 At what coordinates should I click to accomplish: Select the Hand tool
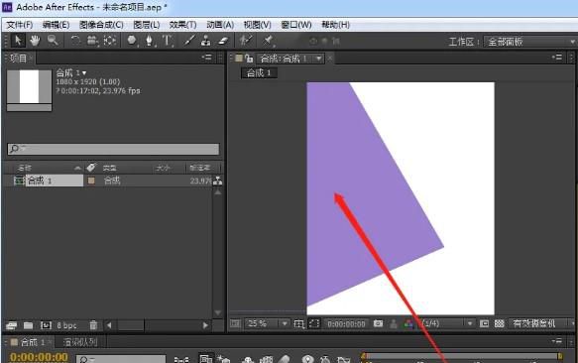pyautogui.click(x=35, y=41)
